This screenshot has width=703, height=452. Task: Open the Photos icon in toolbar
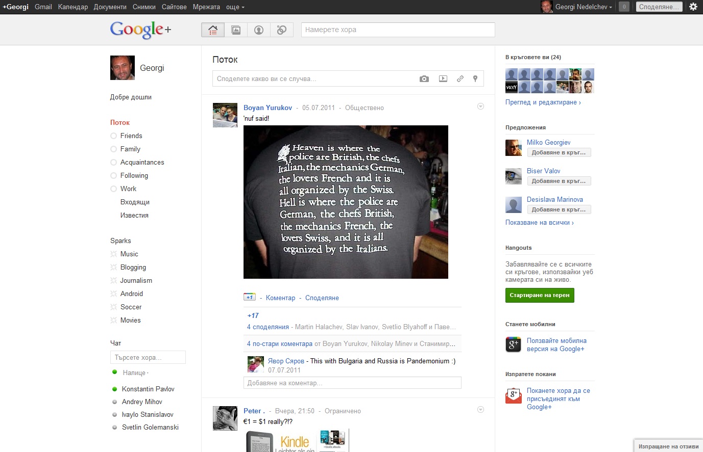pos(236,30)
